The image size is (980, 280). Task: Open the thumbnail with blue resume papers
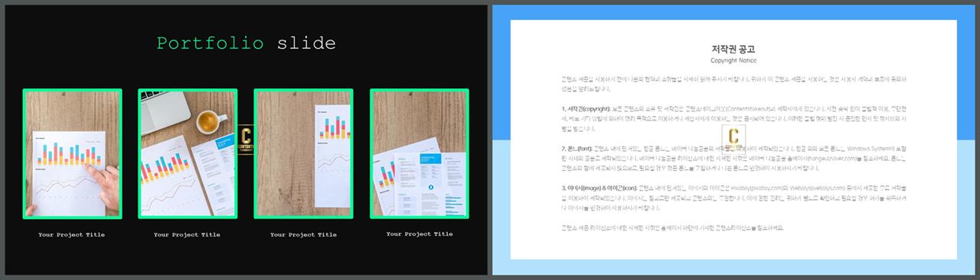[x=420, y=153]
